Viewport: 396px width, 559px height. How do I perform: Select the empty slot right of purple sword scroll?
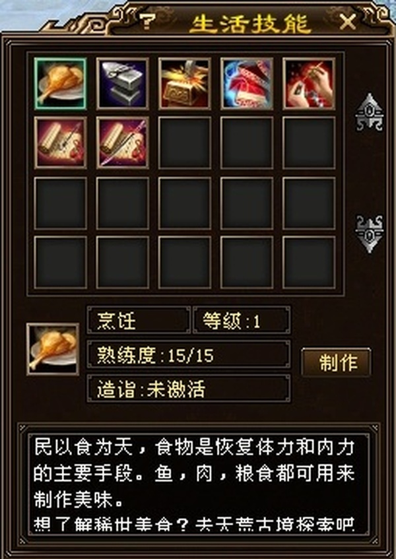(185, 143)
